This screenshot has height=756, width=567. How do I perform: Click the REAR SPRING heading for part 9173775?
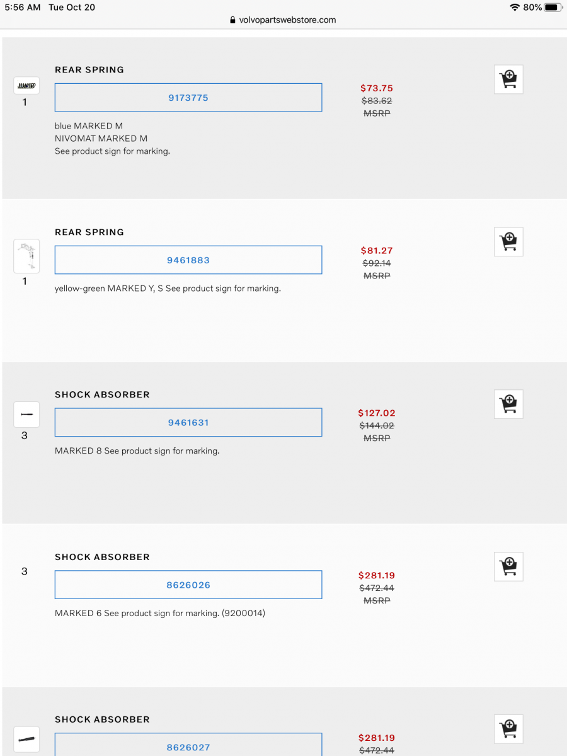pyautogui.click(x=89, y=69)
